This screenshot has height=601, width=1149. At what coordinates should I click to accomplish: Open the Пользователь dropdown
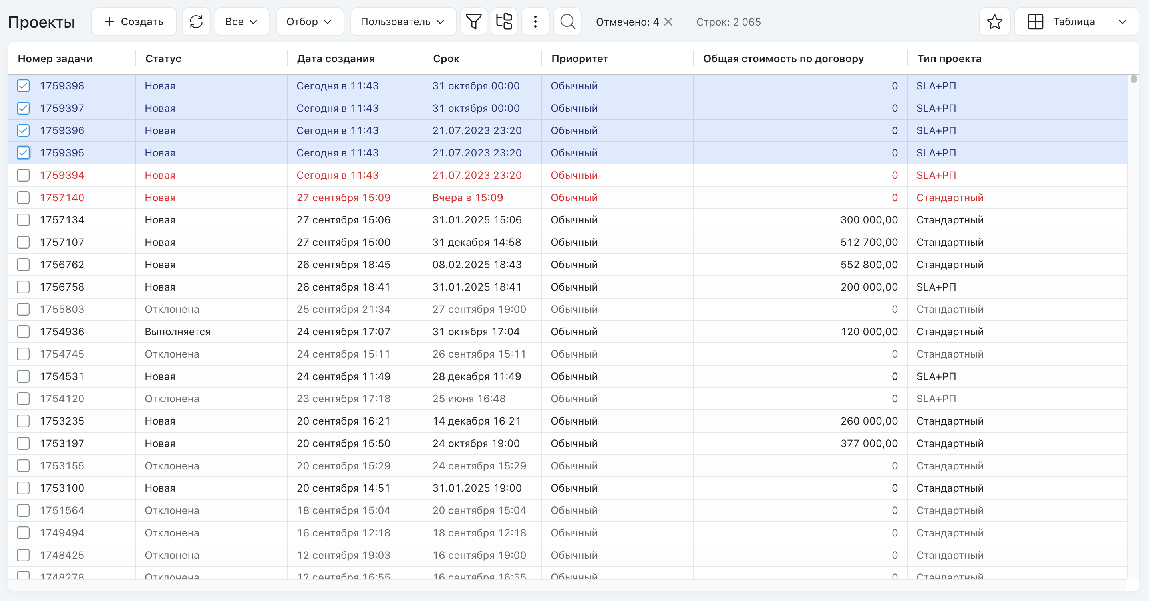[x=403, y=22]
